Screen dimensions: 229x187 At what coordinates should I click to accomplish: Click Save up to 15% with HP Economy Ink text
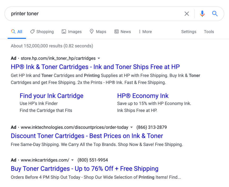pos(154,103)
